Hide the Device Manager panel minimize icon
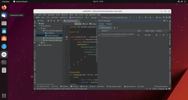This screenshot has width=188, height=100. click(x=167, y=21)
